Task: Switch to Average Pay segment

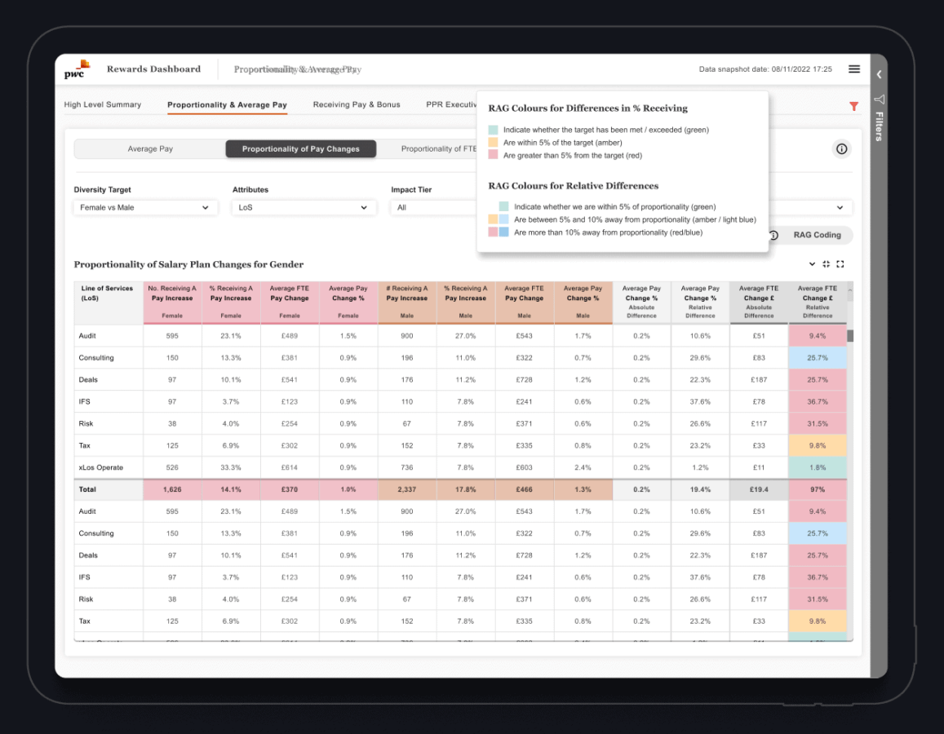Action: 150,149
